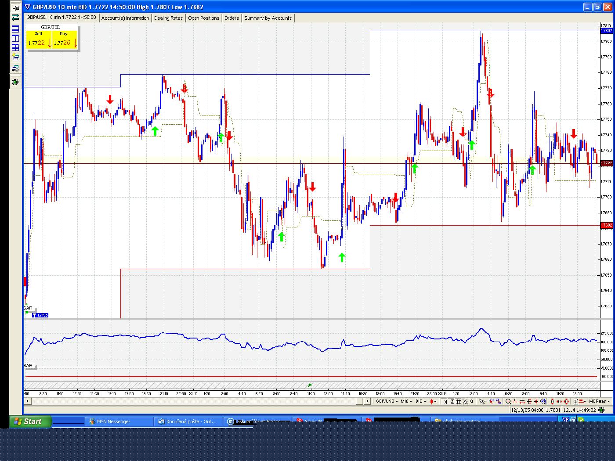Image resolution: width=615 pixels, height=461 pixels.
Task: Click the Sell 1.7722 price button
Action: [40, 40]
